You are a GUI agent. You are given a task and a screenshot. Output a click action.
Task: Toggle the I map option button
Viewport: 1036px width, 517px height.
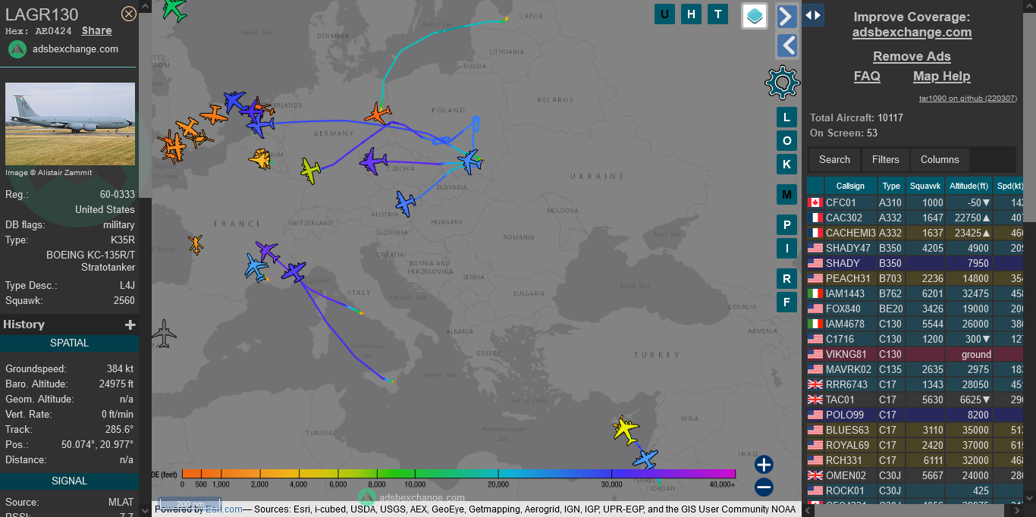786,249
